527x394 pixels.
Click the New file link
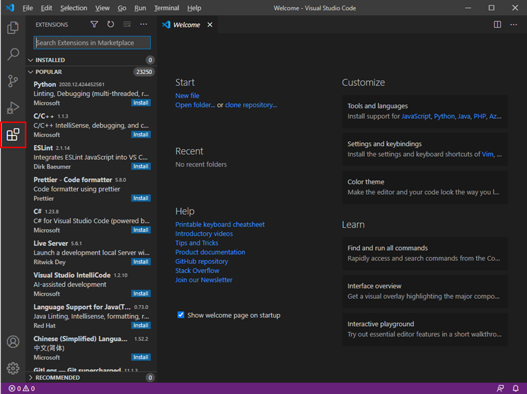pyautogui.click(x=187, y=96)
